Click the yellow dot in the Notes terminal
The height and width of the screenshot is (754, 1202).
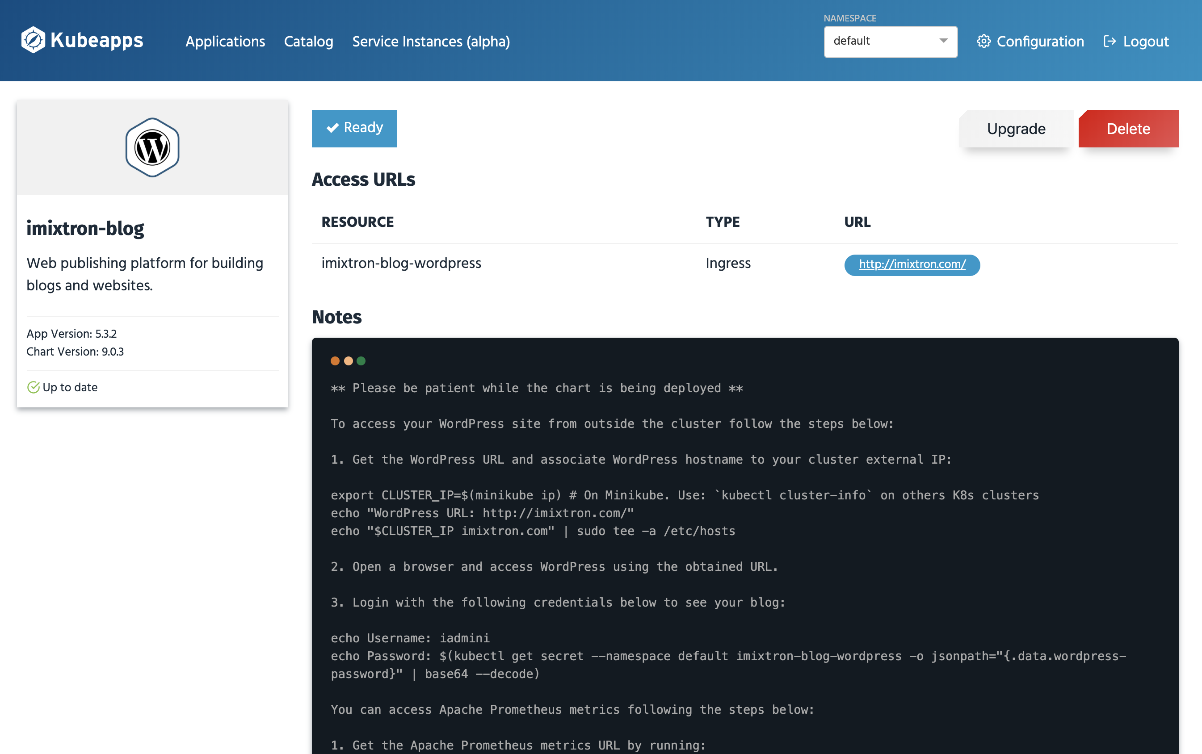[x=348, y=360]
